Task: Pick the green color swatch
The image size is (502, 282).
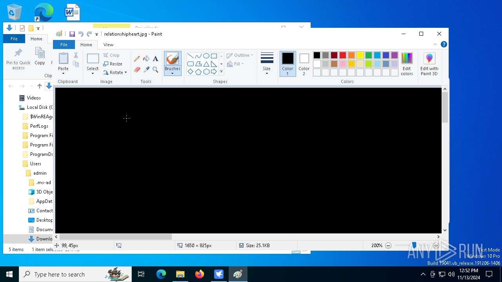Action: tap(369, 55)
